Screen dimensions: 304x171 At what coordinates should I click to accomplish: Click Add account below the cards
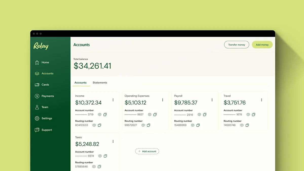147,151
